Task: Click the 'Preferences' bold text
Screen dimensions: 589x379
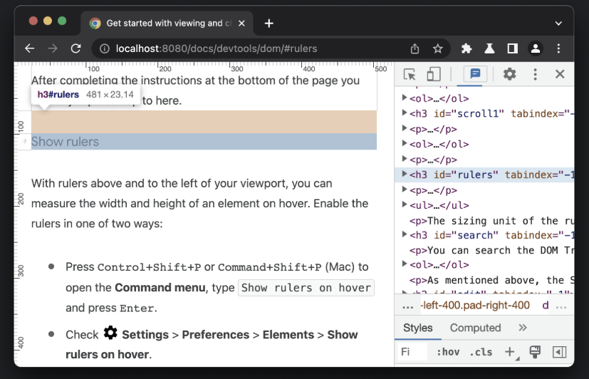Action: click(216, 335)
